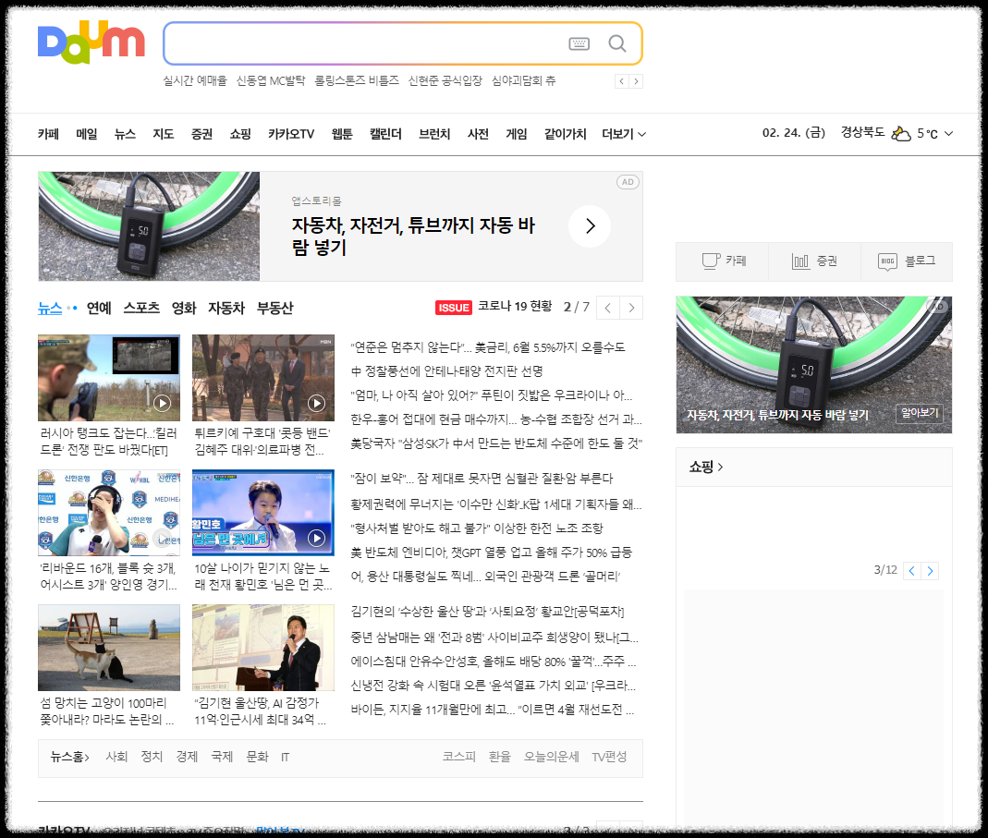
Task: Open headline about 바이든 지지율
Action: [x=492, y=710]
